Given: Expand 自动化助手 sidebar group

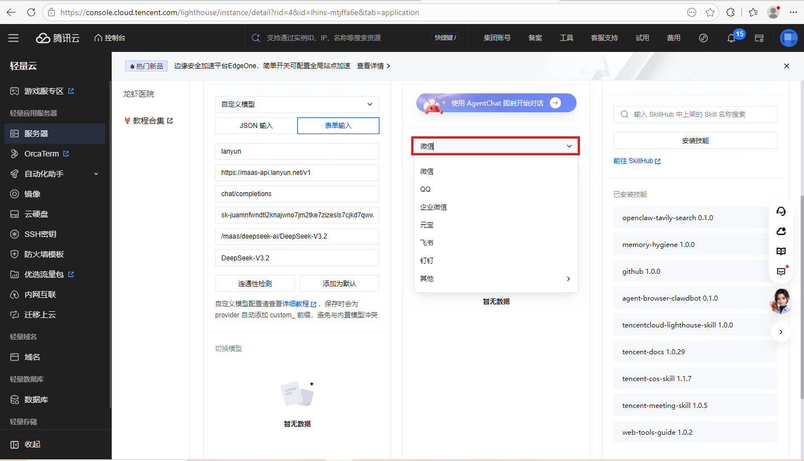Looking at the screenshot, I should point(55,174).
